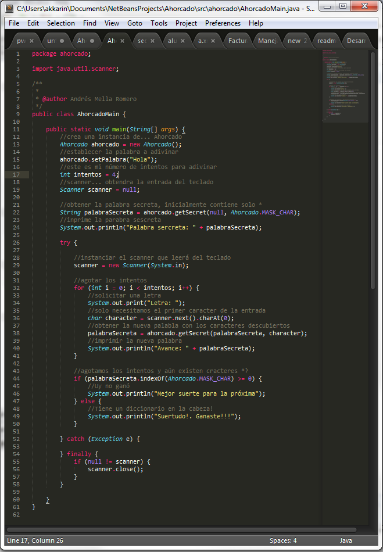Click 'package ahorcado;' on line 1
Image resolution: width=383 pixels, height=552 pixels.
point(61,54)
